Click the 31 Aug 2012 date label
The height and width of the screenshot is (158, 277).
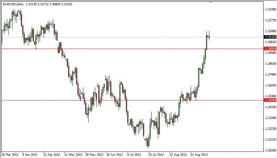(199, 155)
